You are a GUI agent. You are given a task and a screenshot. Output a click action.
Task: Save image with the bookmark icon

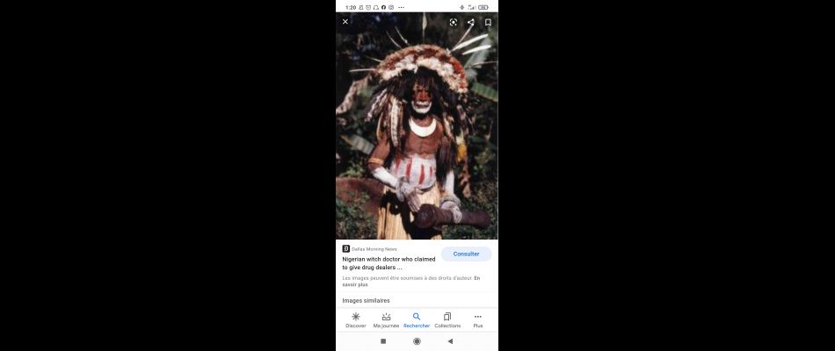click(x=488, y=22)
